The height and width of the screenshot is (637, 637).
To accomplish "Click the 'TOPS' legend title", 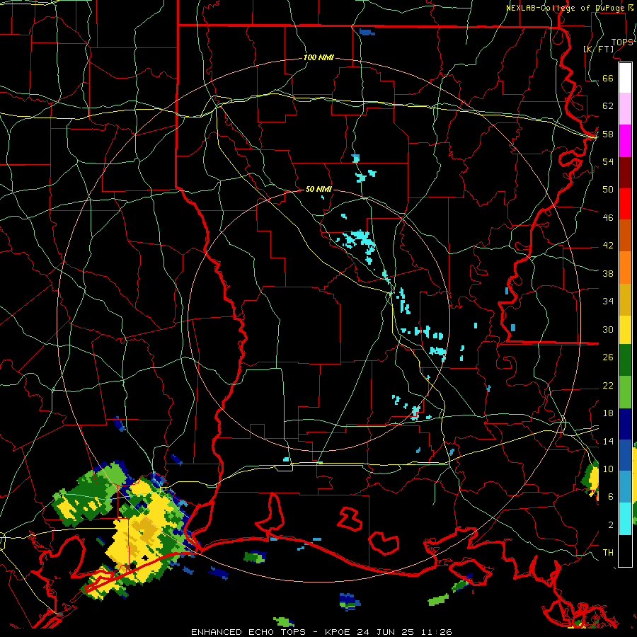I will coord(622,42).
